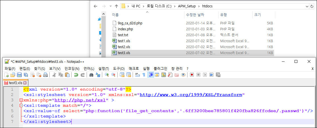Toggle show all characters pilcrow icon

click(x=144, y=75)
